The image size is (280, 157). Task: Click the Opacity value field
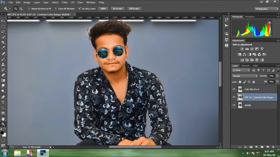point(272,76)
